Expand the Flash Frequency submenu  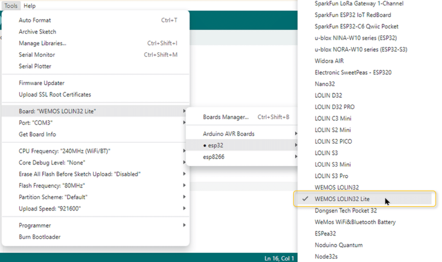[95, 186]
